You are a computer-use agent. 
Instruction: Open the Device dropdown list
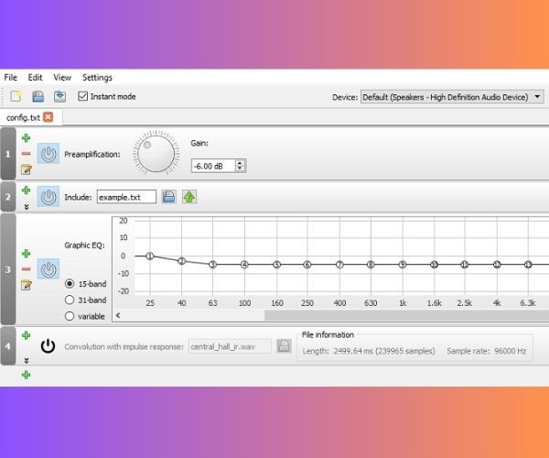coord(452,97)
